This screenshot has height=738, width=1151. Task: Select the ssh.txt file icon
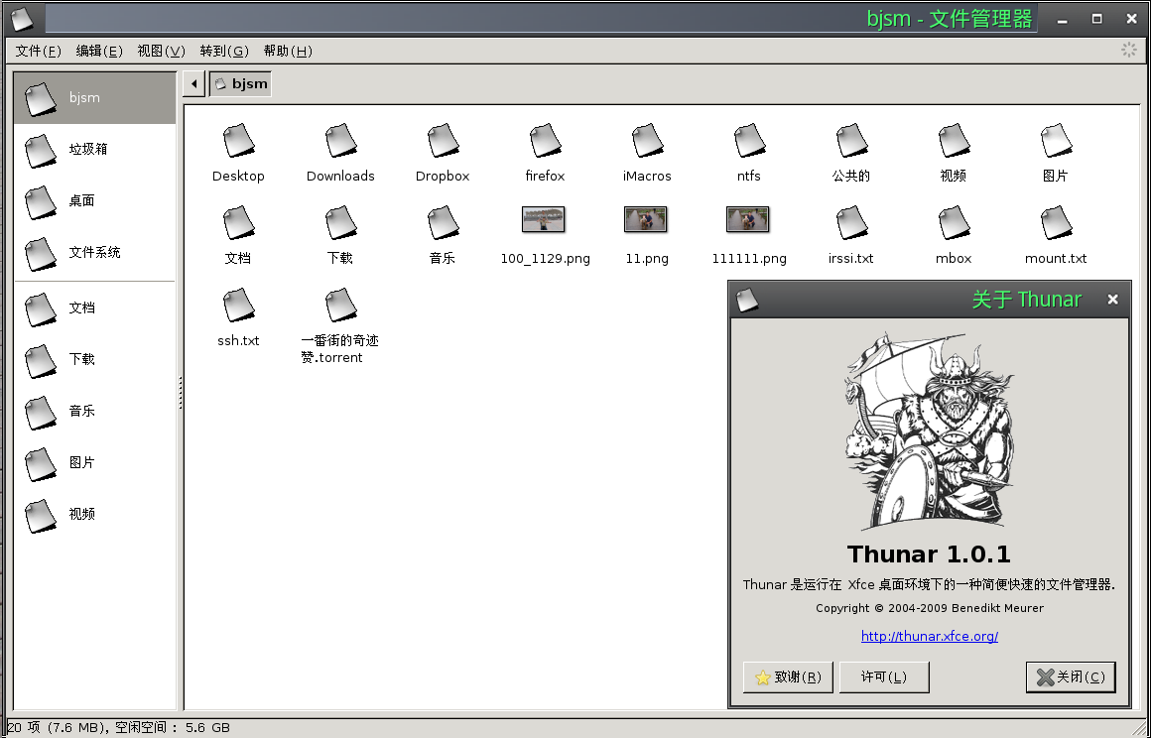238,305
